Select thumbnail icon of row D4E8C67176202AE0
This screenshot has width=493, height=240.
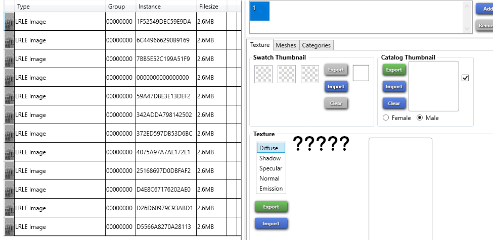(x=10, y=189)
